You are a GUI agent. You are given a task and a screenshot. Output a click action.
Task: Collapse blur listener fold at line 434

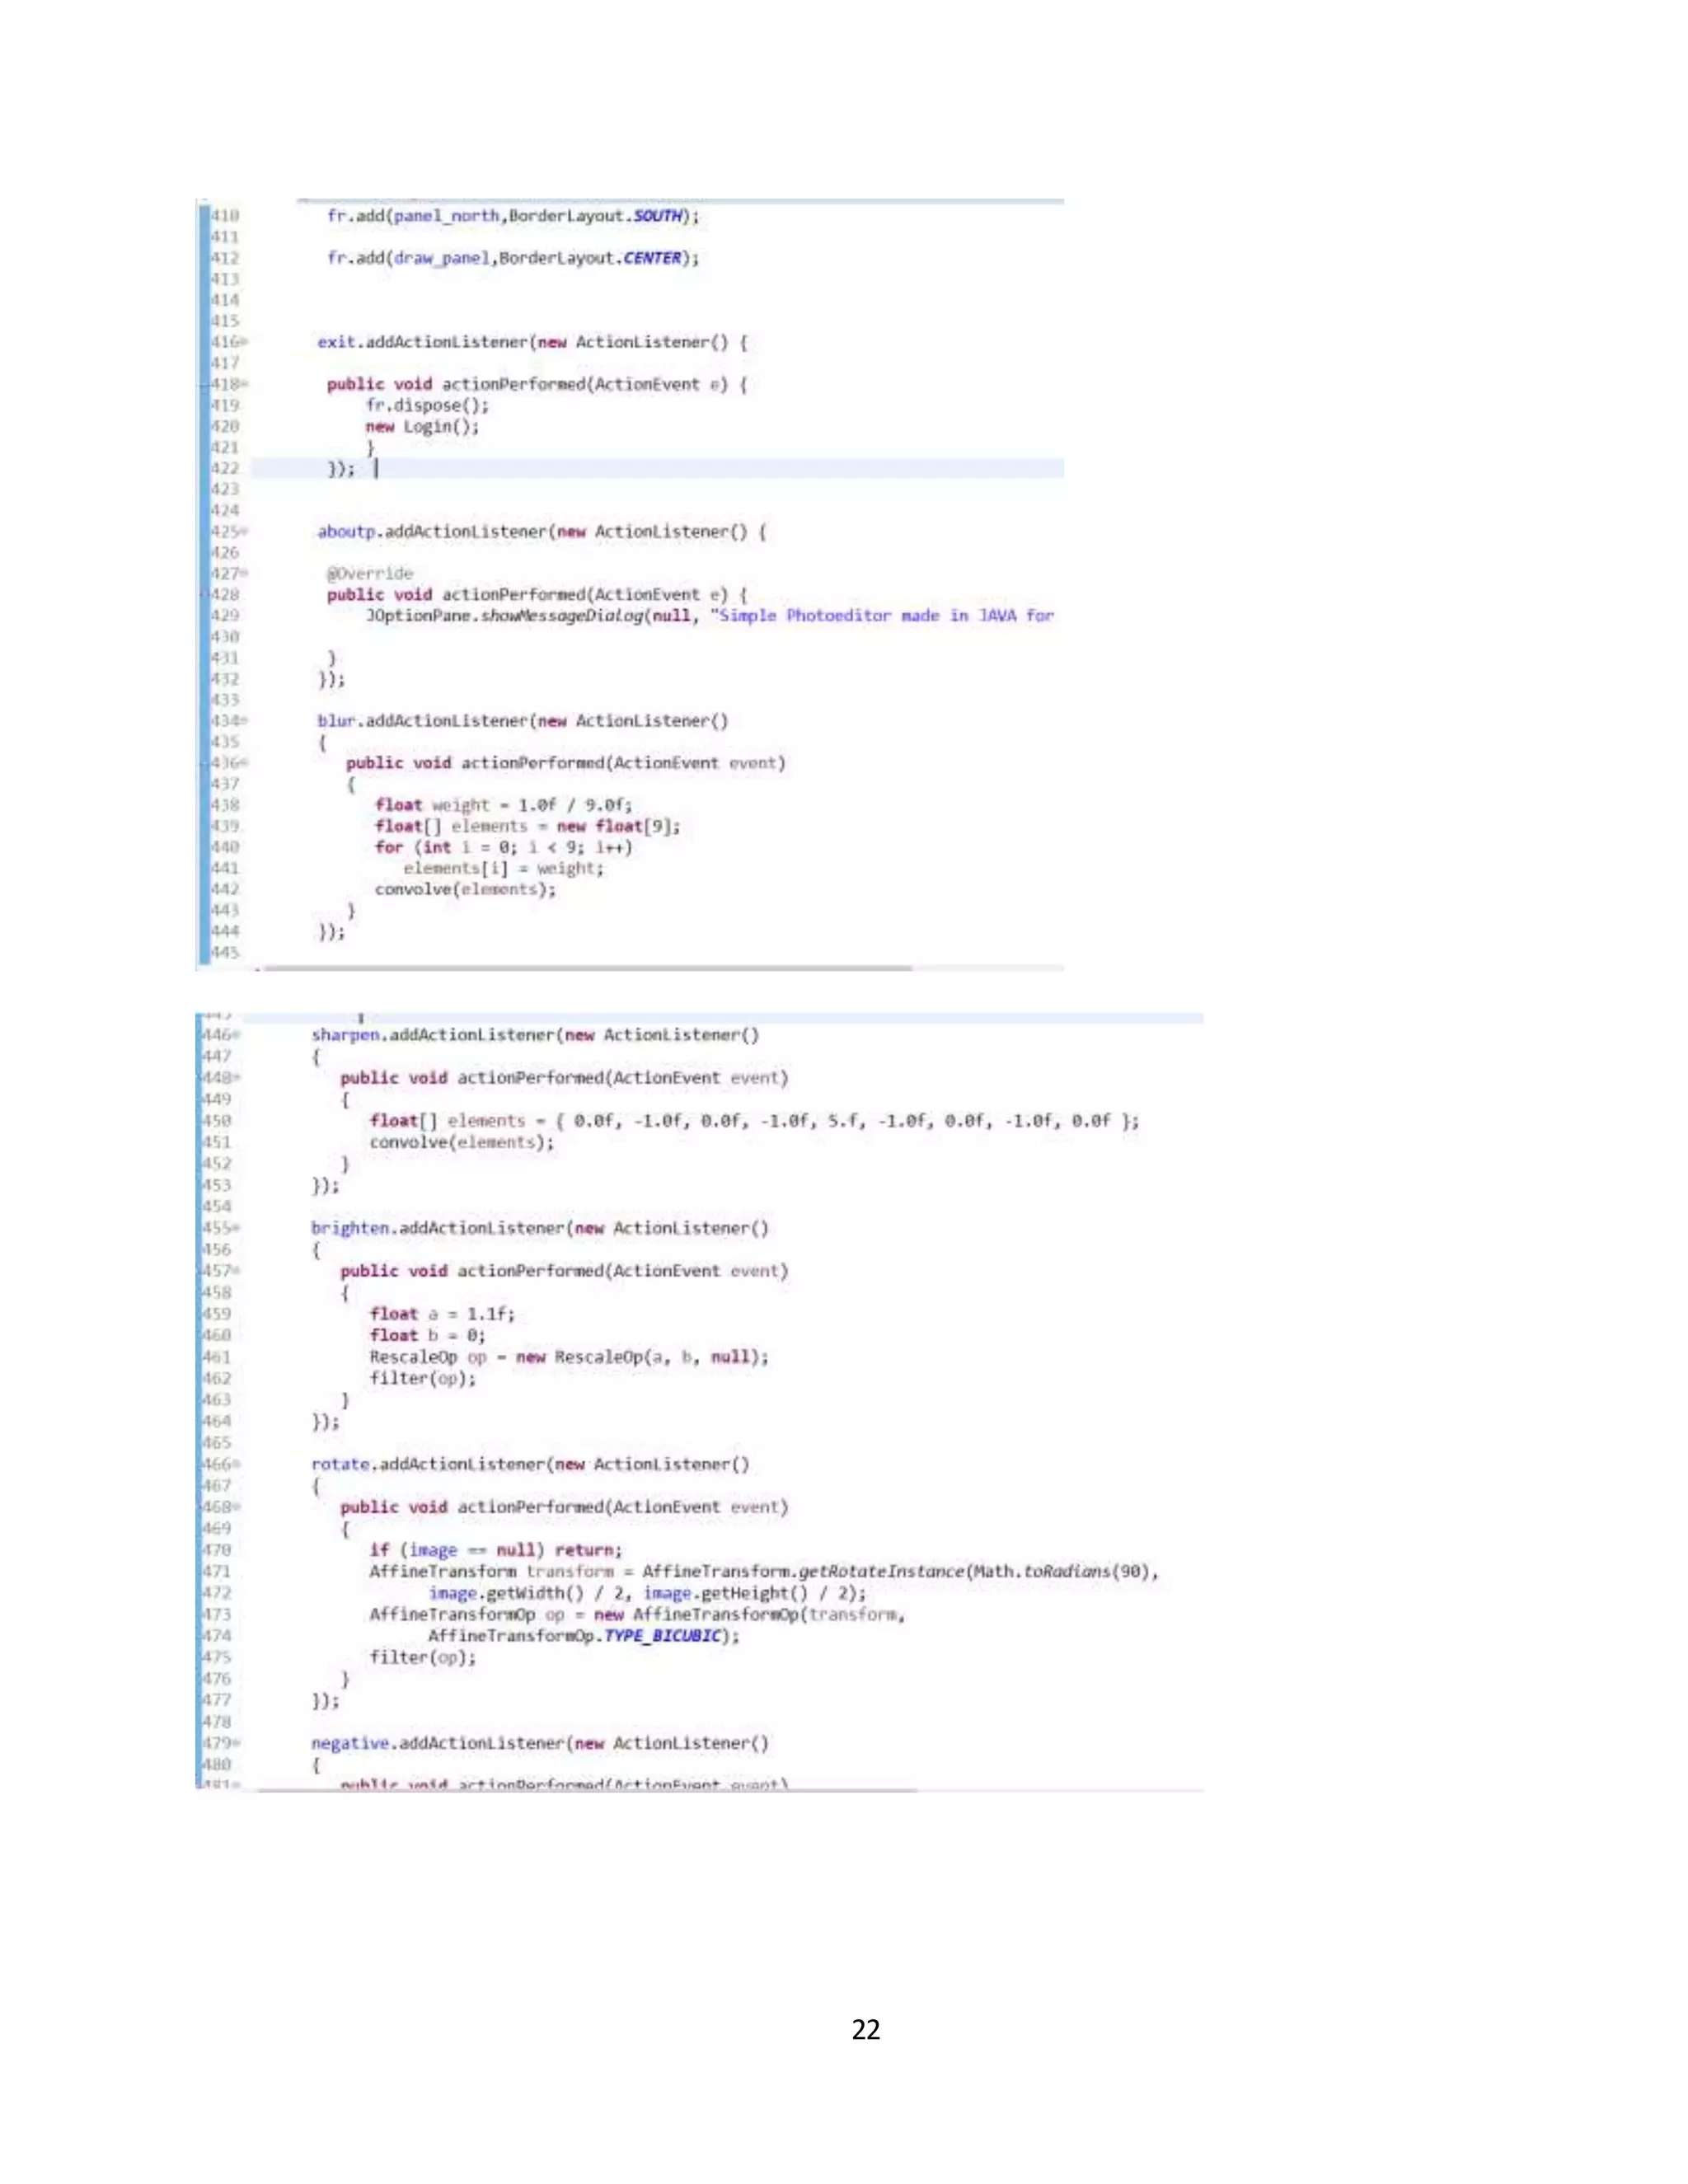[x=245, y=721]
